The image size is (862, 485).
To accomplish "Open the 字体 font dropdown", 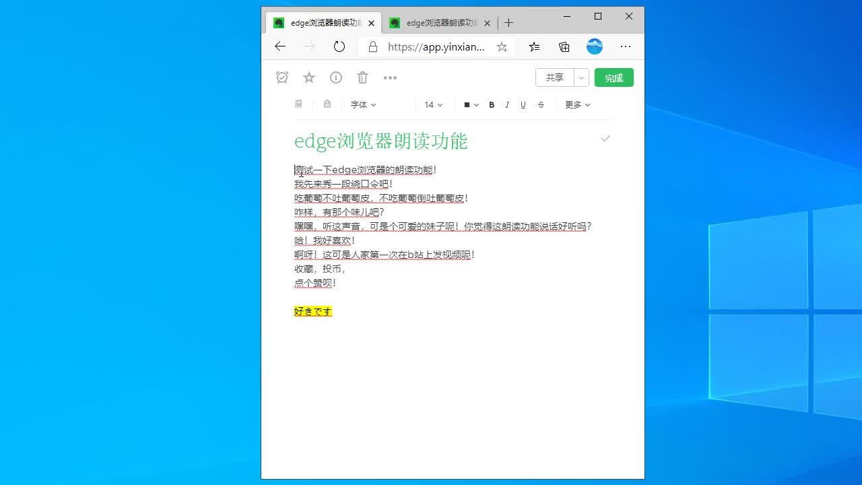I will 363,104.
